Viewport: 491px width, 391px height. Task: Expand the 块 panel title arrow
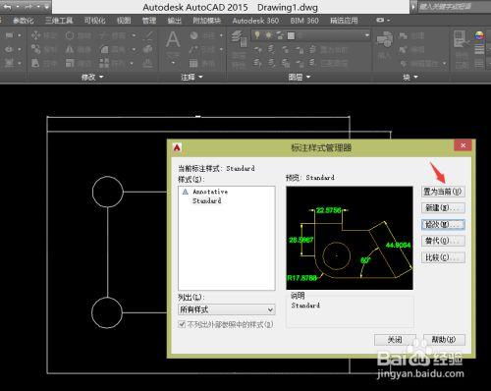[415, 77]
